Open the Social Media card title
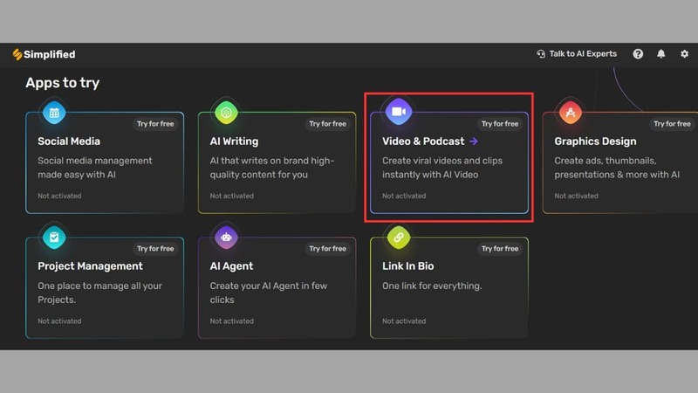The height and width of the screenshot is (393, 698). click(x=69, y=141)
